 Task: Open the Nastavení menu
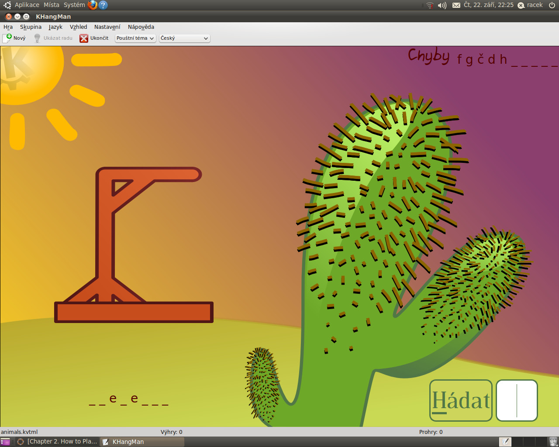[107, 27]
